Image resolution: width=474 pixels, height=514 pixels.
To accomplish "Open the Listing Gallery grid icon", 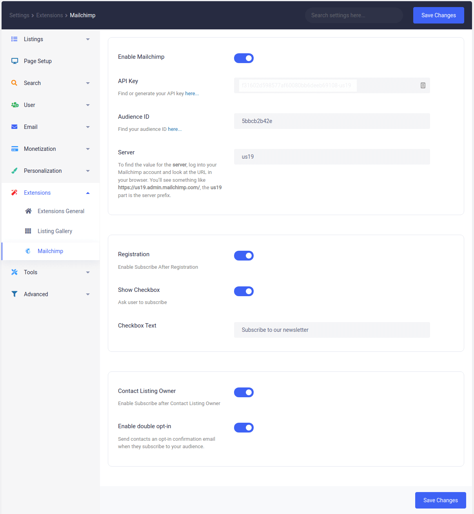I will click(x=28, y=231).
